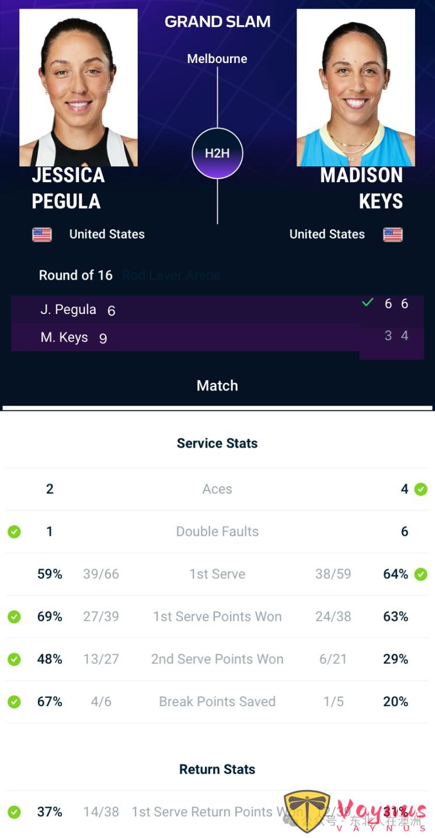Click the US flag under Madison Keys
The image size is (435, 838).
click(393, 235)
